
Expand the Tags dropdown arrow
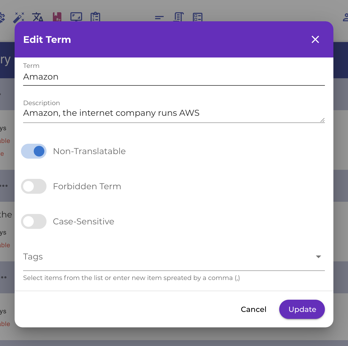(318, 257)
